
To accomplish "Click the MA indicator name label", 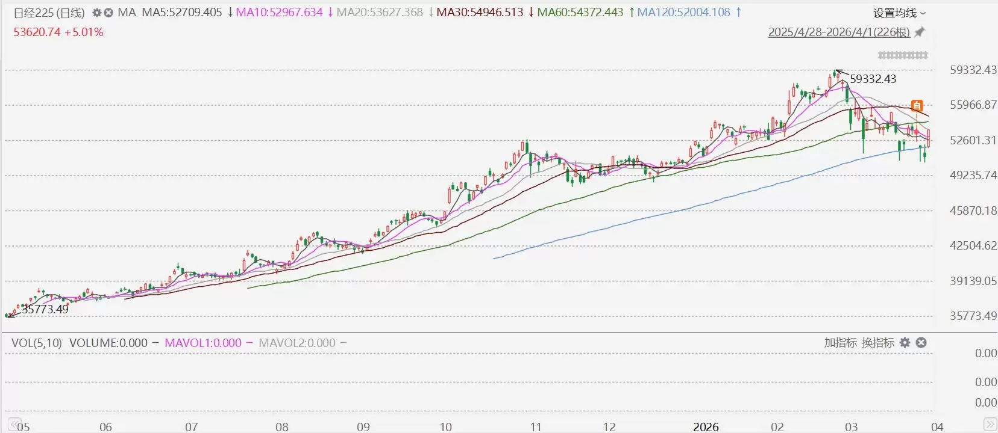I will (x=127, y=13).
